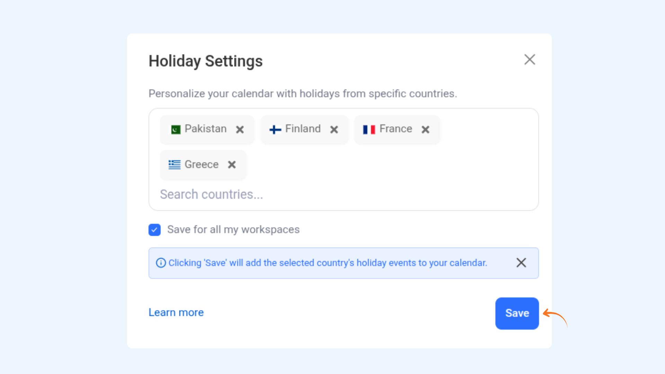Select the France country chip label
Image resolution: width=665 pixels, height=374 pixels.
click(x=396, y=129)
